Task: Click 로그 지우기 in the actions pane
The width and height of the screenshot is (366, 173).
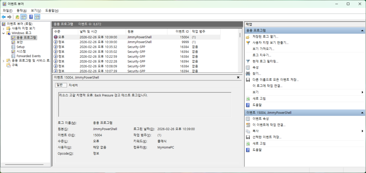Action: coord(262,55)
